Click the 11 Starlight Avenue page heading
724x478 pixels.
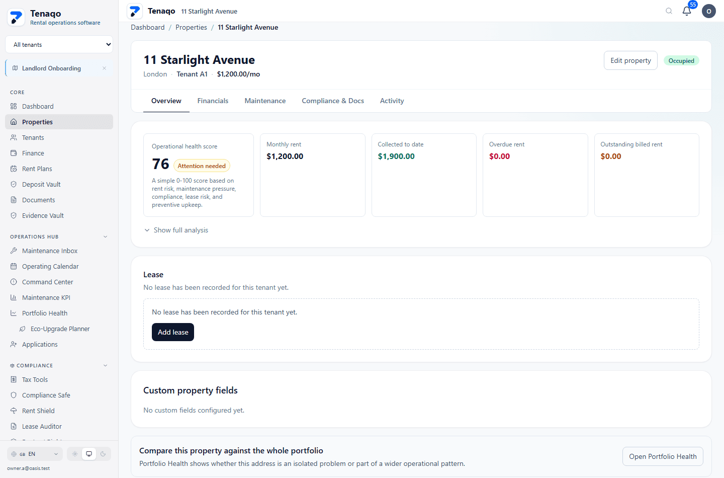pyautogui.click(x=199, y=60)
